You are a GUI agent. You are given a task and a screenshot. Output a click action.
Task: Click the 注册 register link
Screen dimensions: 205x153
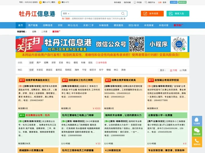tap(160, 2)
